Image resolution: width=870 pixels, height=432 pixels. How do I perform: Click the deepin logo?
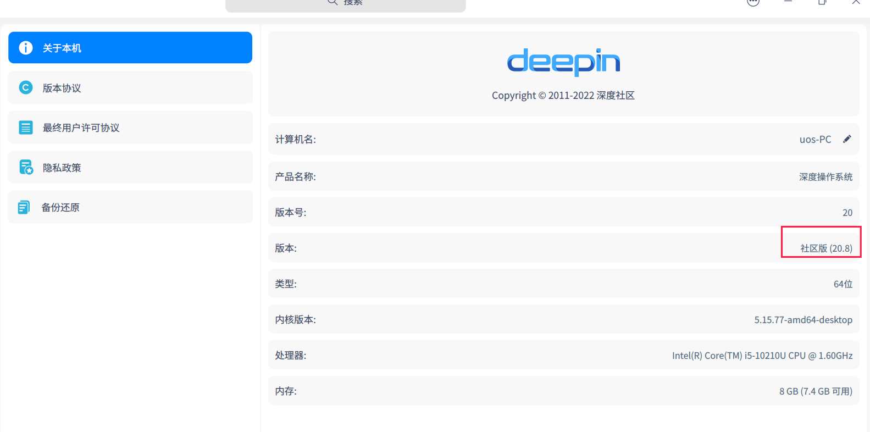[563, 62]
